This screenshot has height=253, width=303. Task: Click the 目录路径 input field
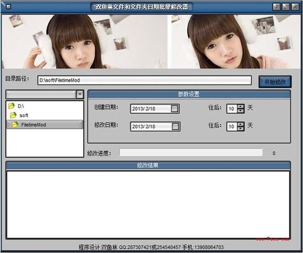(x=145, y=80)
